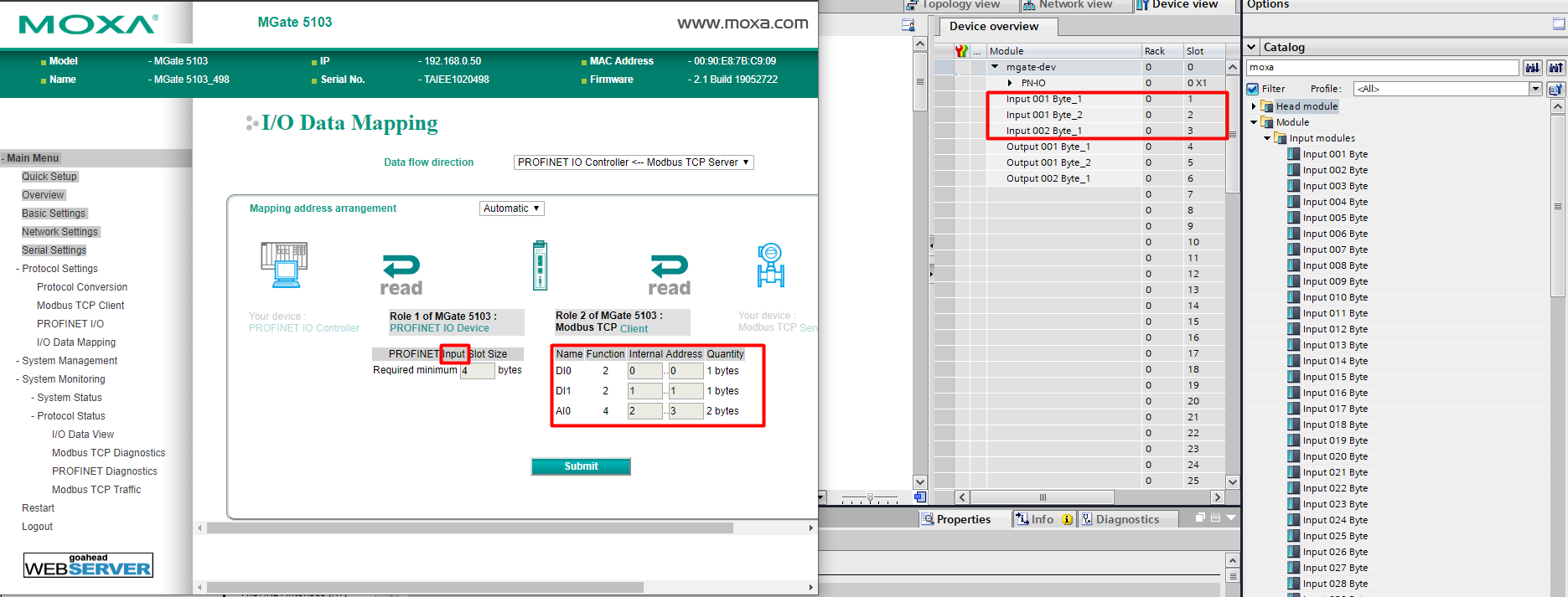Click the Device overview horizontal scrollbar thumb
This screenshot has width=1568, height=597.
pos(1042,497)
